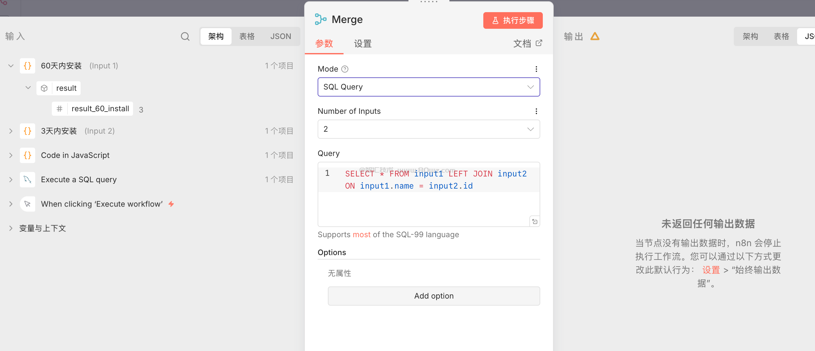Open the 设置 tab
Viewport: 815px width, 351px height.
pos(363,44)
